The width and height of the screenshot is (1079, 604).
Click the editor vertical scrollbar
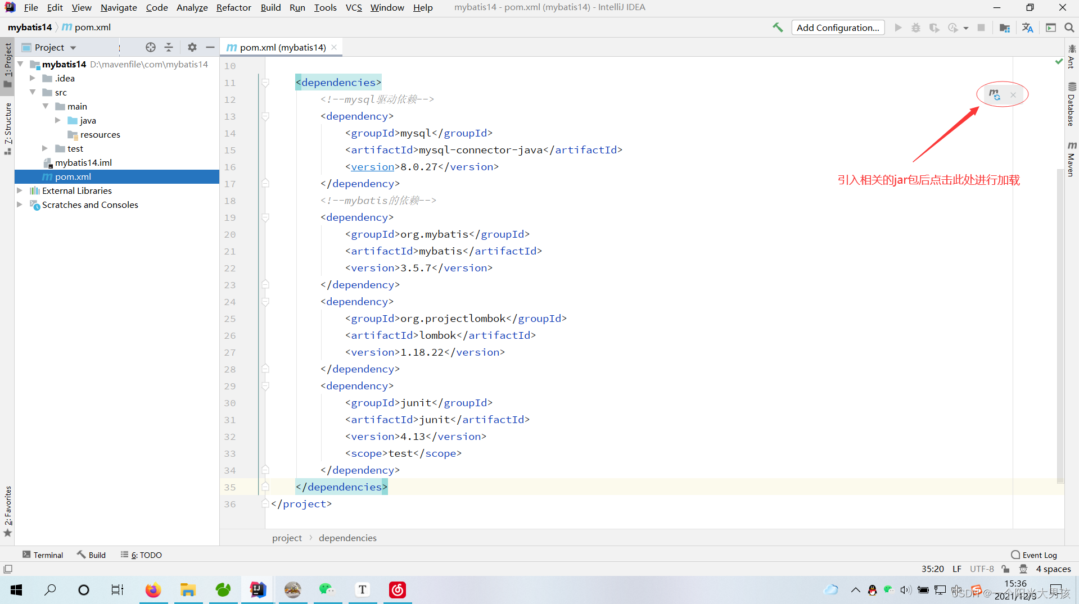click(1060, 326)
